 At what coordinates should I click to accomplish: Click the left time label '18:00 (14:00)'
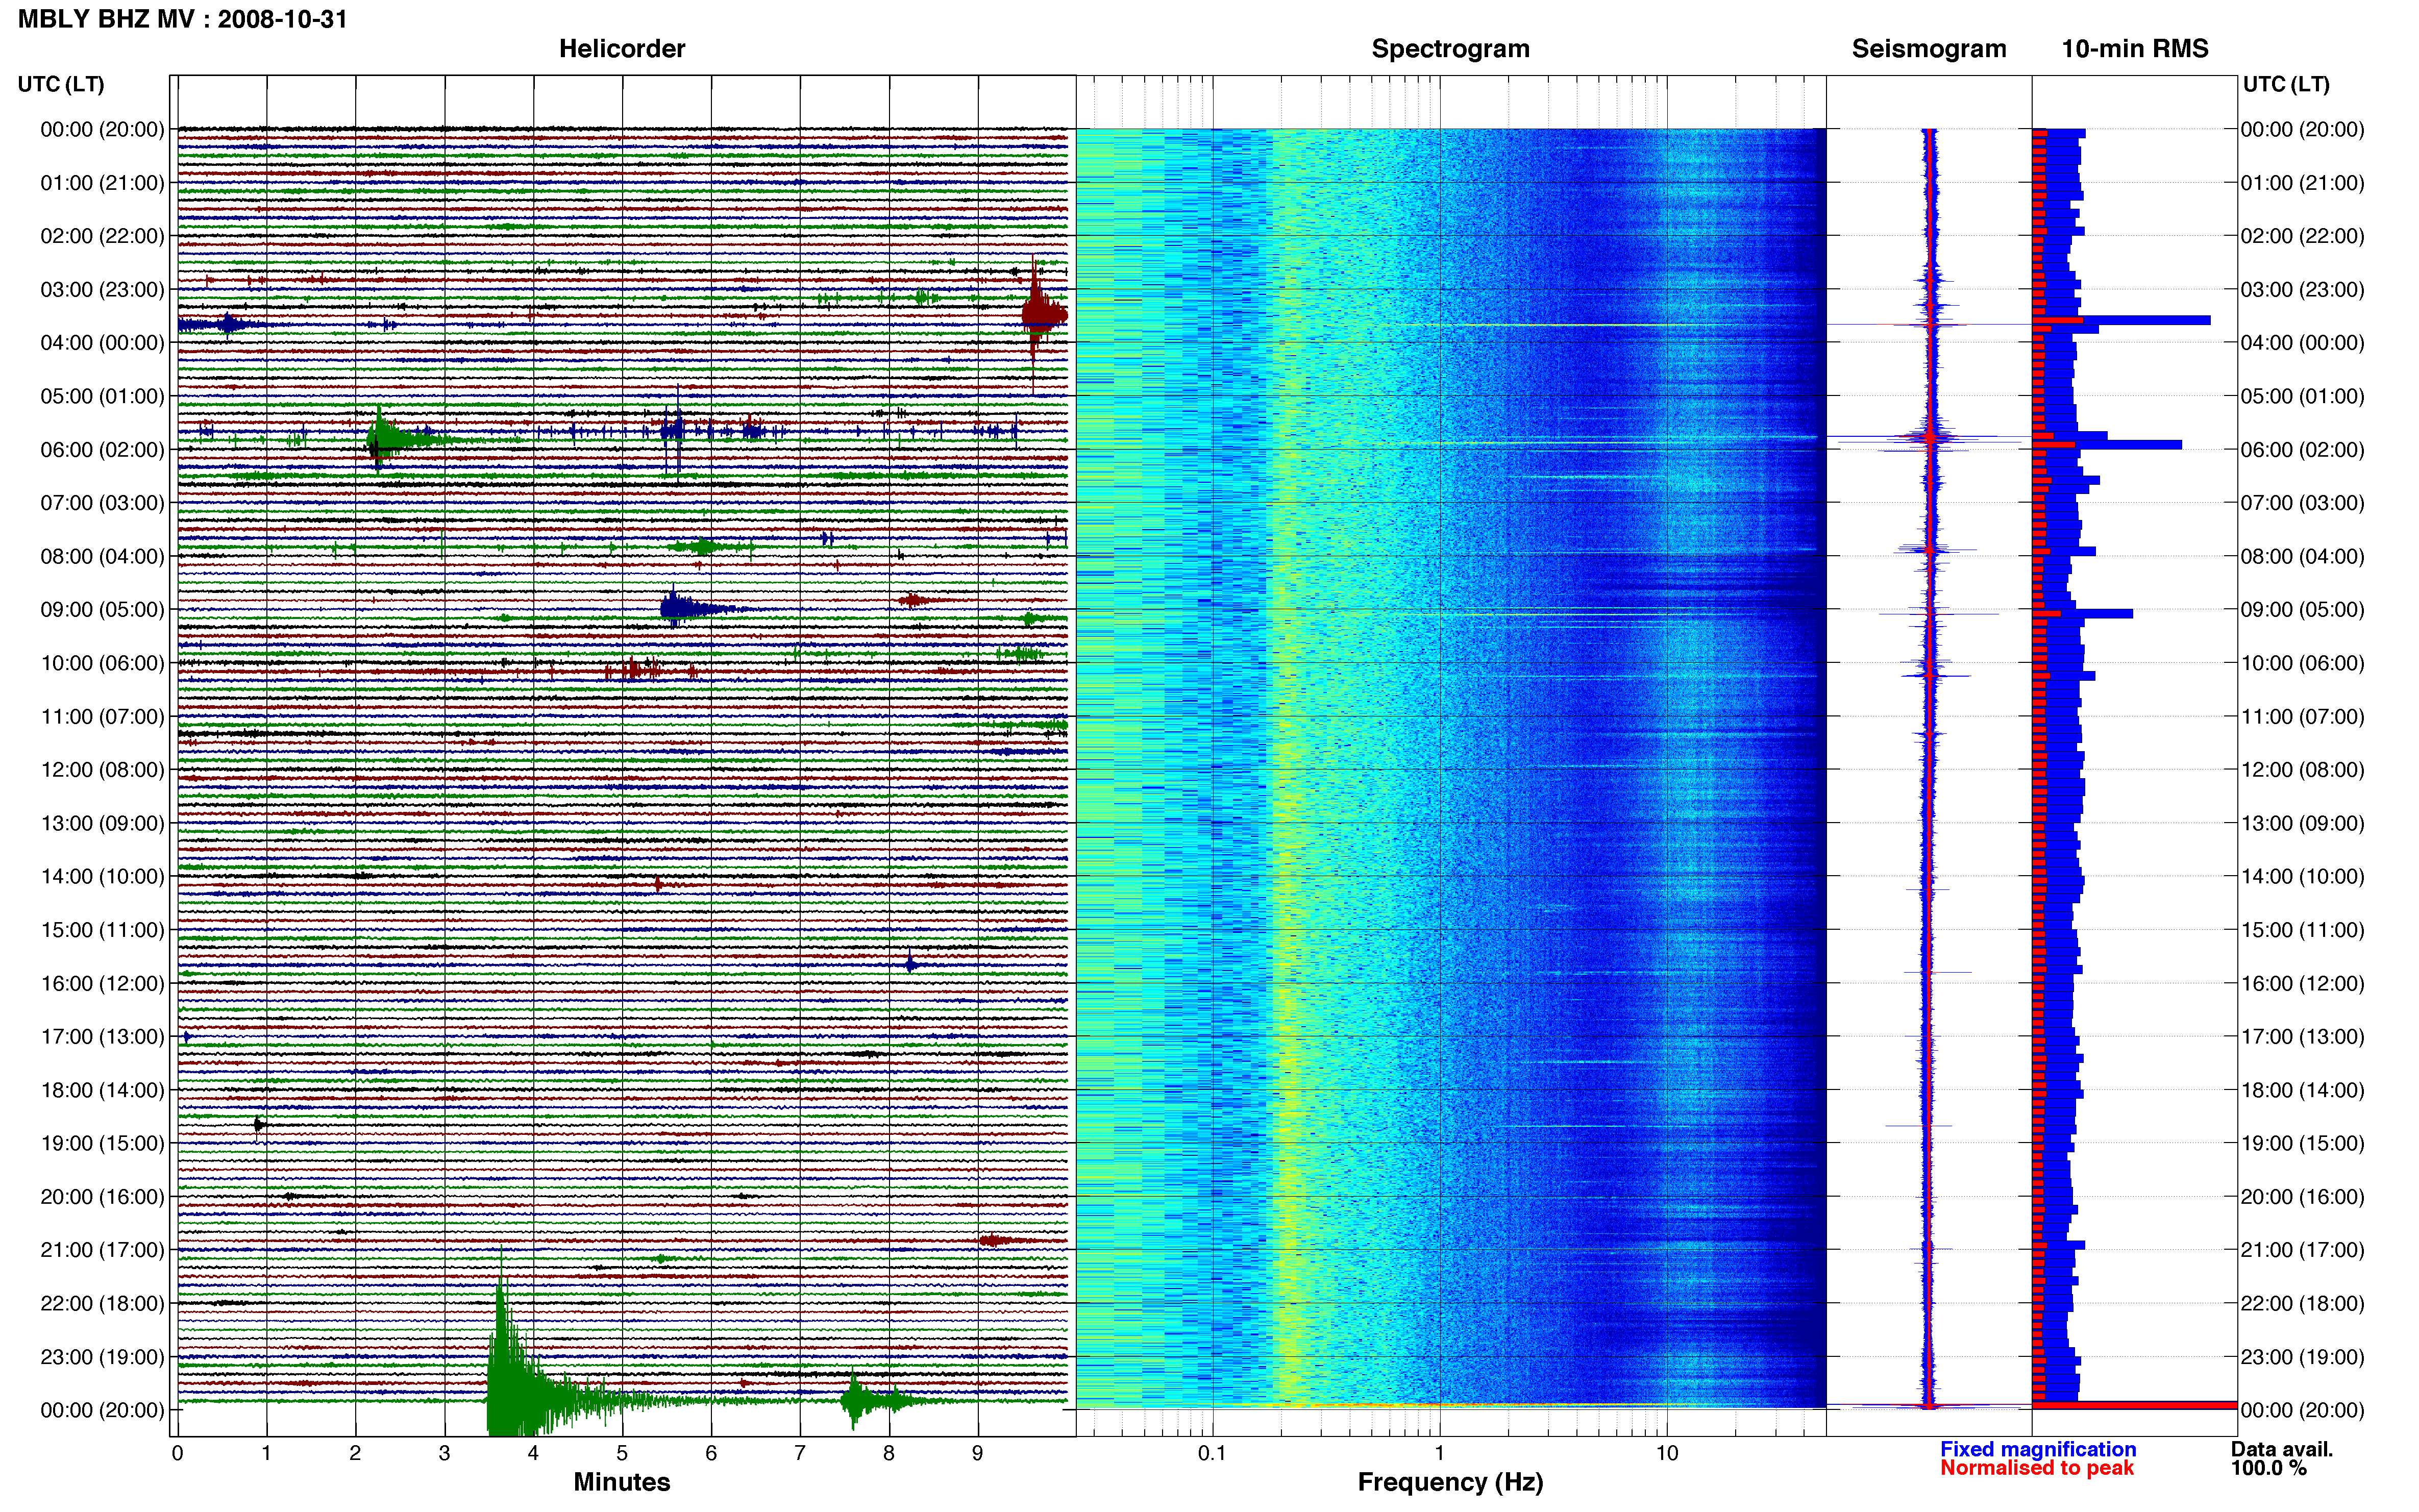[x=102, y=1090]
